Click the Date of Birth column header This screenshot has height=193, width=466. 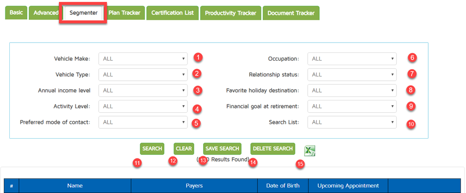coord(283,186)
